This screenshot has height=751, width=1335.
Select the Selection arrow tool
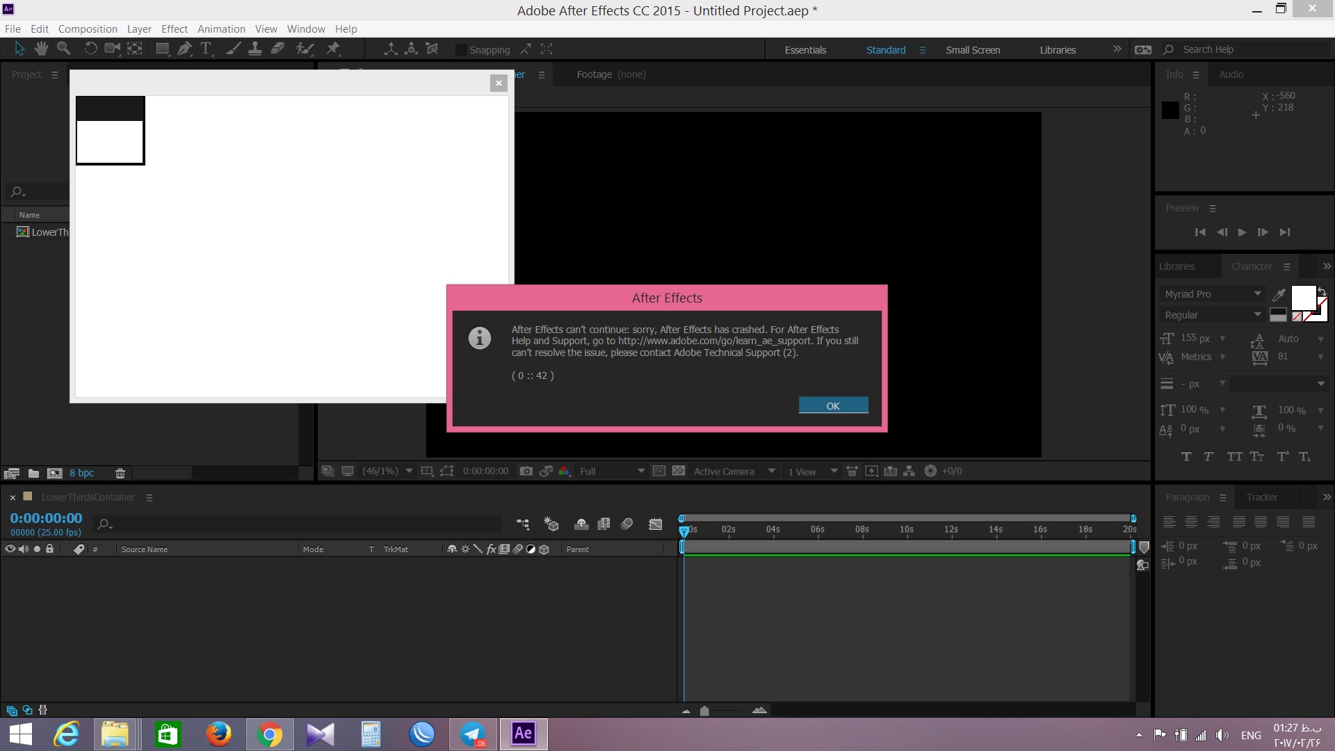click(19, 49)
